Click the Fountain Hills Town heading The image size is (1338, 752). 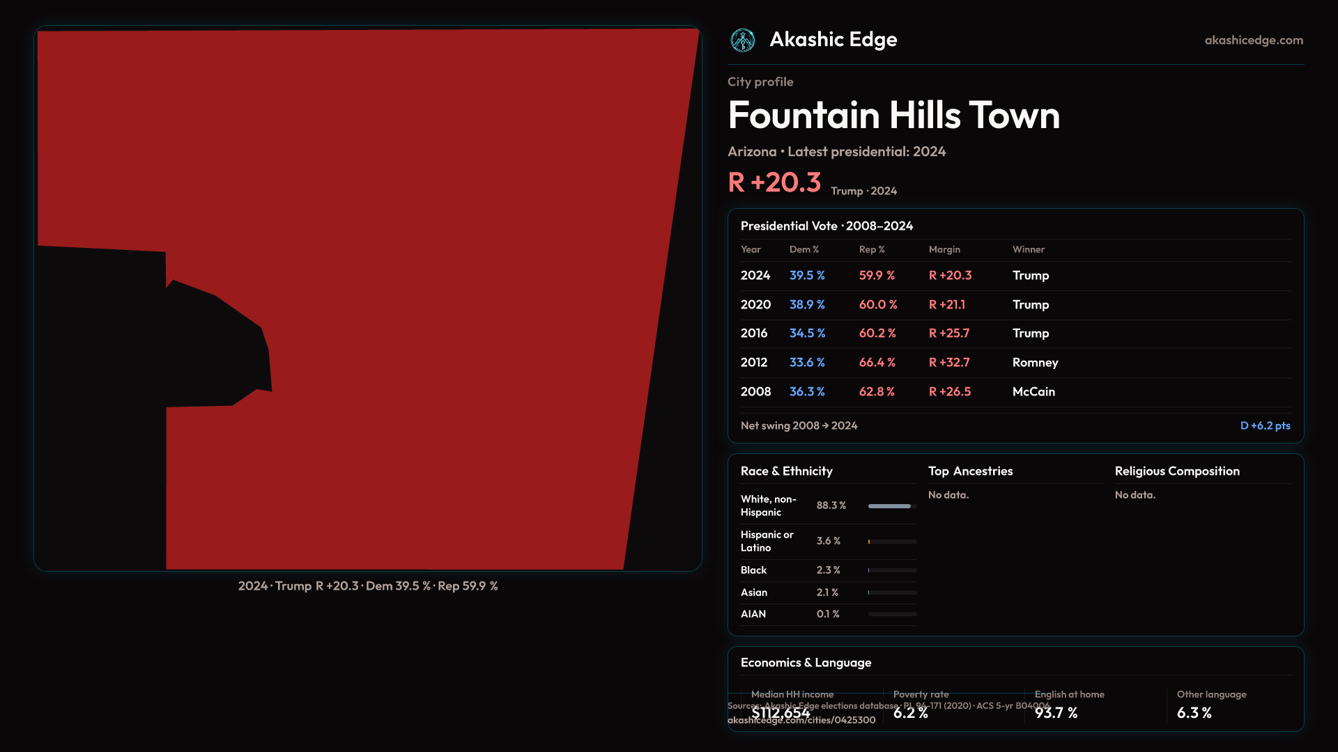click(x=893, y=115)
